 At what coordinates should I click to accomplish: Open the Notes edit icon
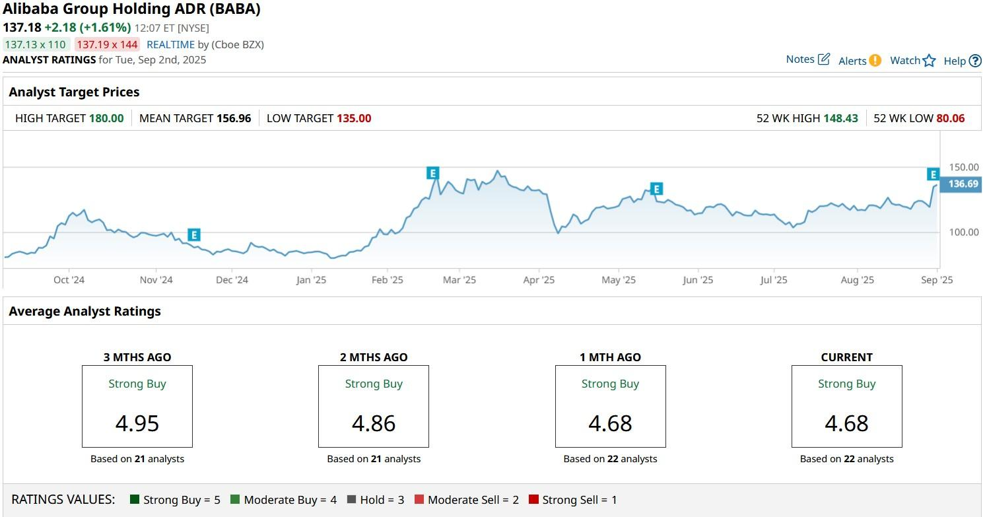click(824, 59)
